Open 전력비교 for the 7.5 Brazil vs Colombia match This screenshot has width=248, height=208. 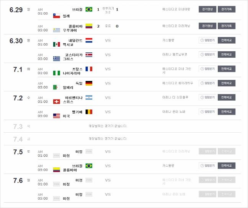pos(227,166)
